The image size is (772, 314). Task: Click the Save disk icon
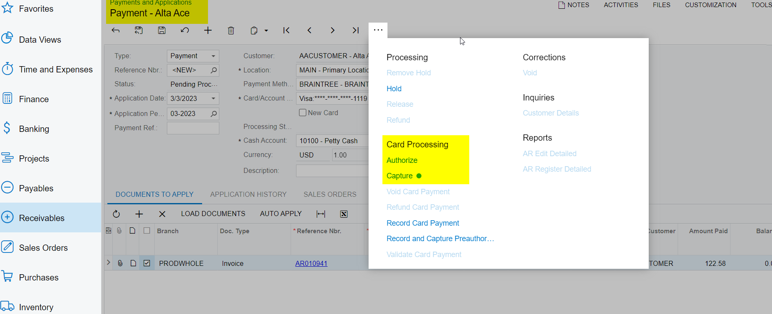pyautogui.click(x=162, y=30)
